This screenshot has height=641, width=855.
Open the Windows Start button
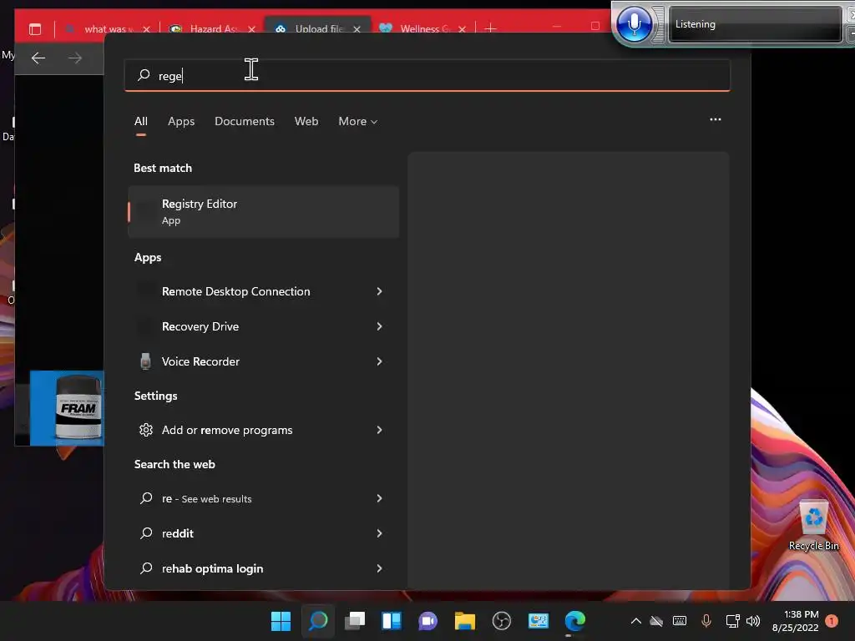(281, 621)
